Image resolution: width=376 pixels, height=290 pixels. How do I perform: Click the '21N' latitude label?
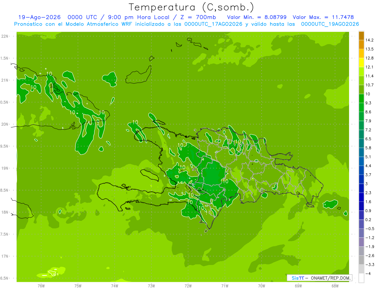click(5, 80)
